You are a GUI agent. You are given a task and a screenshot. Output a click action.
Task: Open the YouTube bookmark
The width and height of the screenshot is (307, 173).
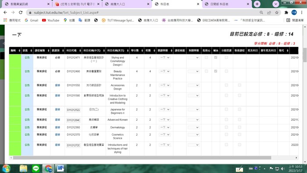tap(51, 20)
